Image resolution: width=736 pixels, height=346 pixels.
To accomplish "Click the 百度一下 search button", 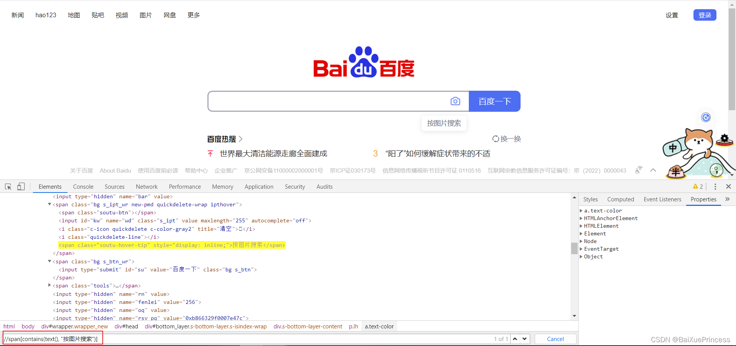I will tap(495, 101).
